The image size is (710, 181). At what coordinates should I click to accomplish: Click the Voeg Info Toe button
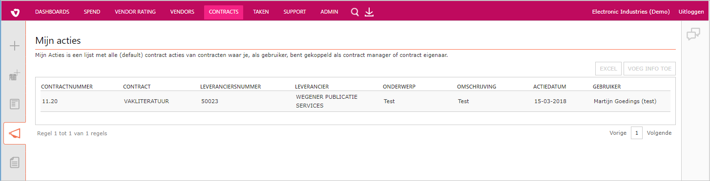(x=649, y=69)
